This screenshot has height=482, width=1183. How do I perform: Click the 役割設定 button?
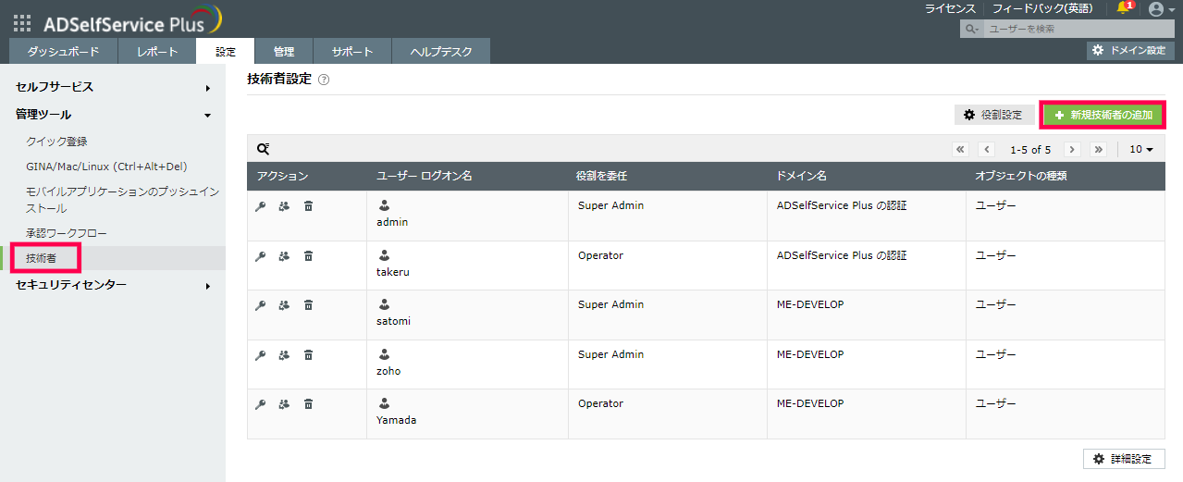pos(993,115)
